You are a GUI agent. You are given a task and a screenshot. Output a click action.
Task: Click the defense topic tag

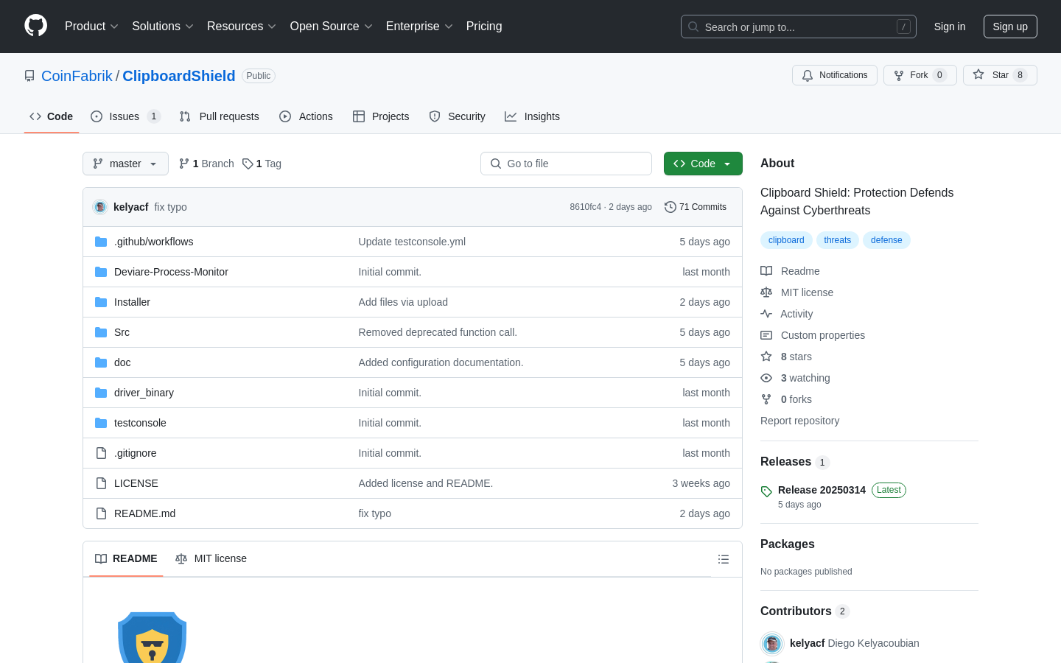click(x=886, y=240)
